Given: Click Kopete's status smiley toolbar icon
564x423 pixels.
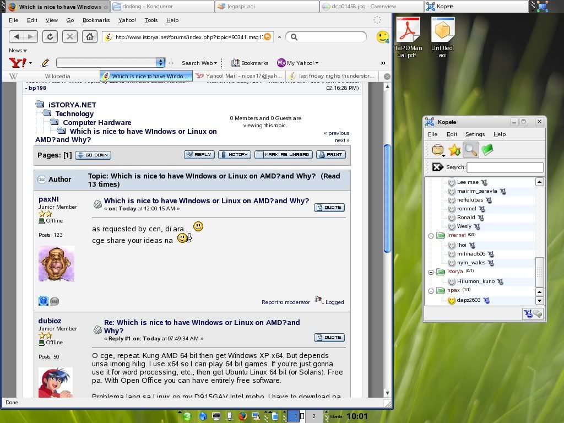Looking at the screenshot, I should click(x=438, y=150).
